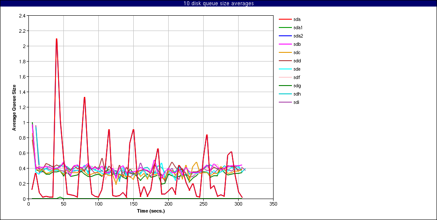Click the teal line swatch beside sdh

(285, 94)
